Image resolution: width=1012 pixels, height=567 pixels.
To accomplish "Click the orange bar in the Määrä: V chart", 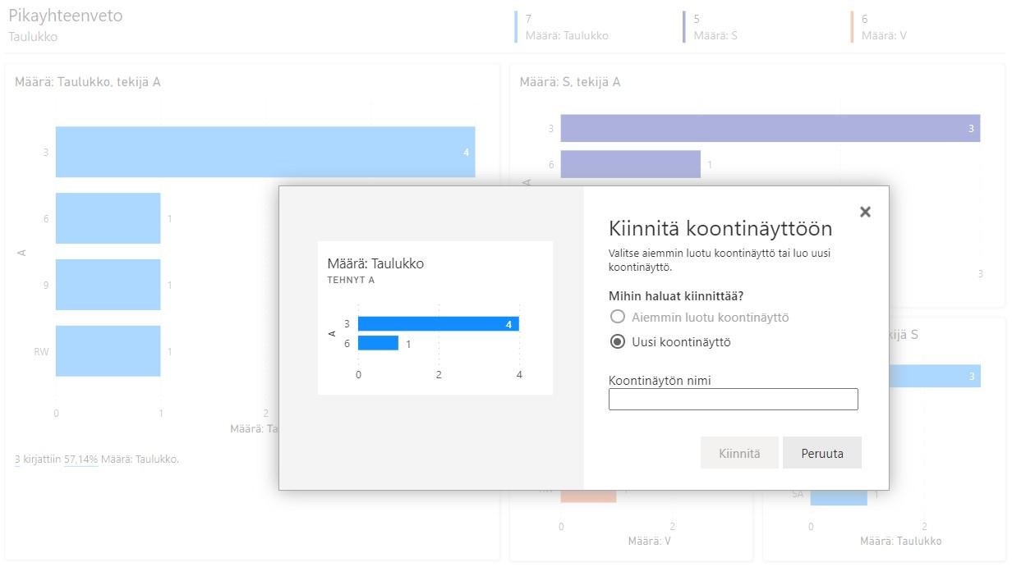I will pyautogui.click(x=588, y=495).
